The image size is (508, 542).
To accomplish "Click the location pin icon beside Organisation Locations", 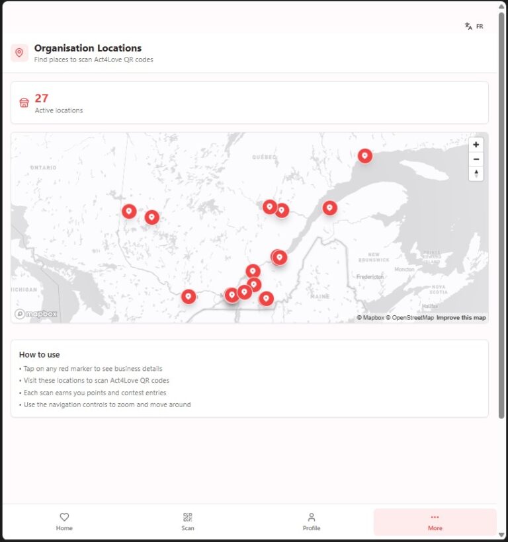I will [19, 53].
